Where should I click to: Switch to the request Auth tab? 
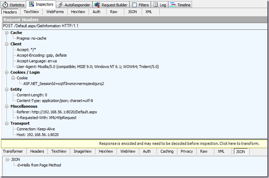97,12
